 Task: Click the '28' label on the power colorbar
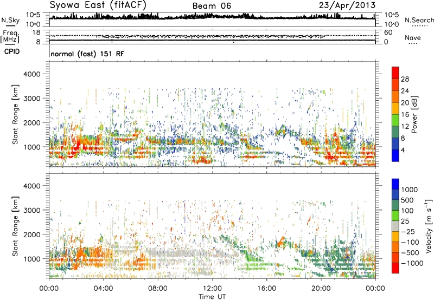tap(405, 79)
